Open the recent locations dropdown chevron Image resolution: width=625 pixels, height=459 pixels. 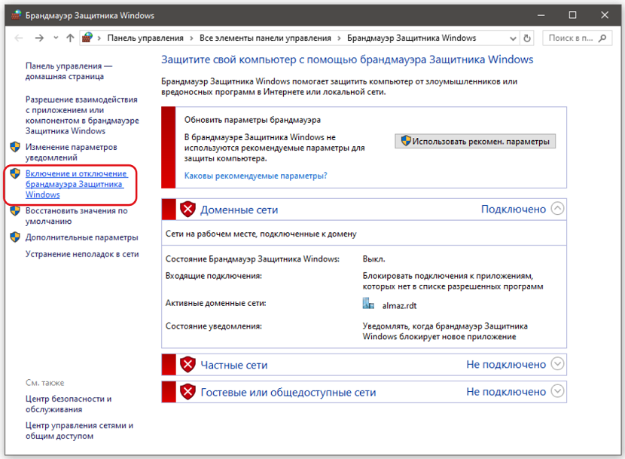pyautogui.click(x=56, y=38)
